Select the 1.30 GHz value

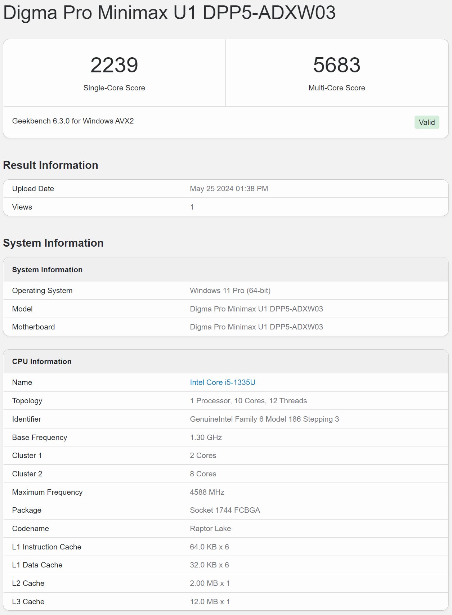(206, 437)
